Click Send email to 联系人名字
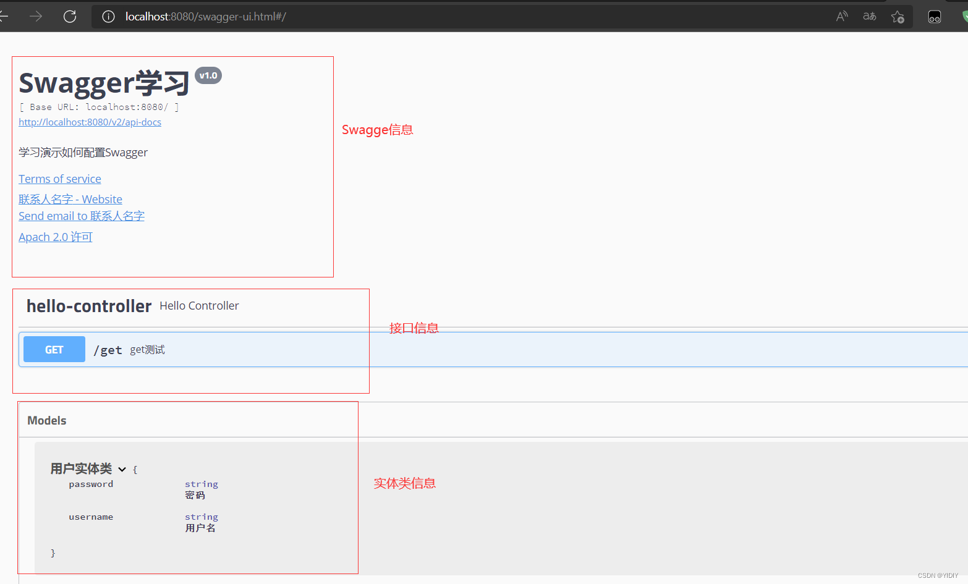 82,216
